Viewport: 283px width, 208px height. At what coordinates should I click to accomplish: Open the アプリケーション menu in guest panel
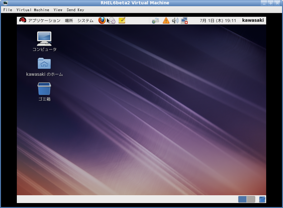click(x=44, y=20)
